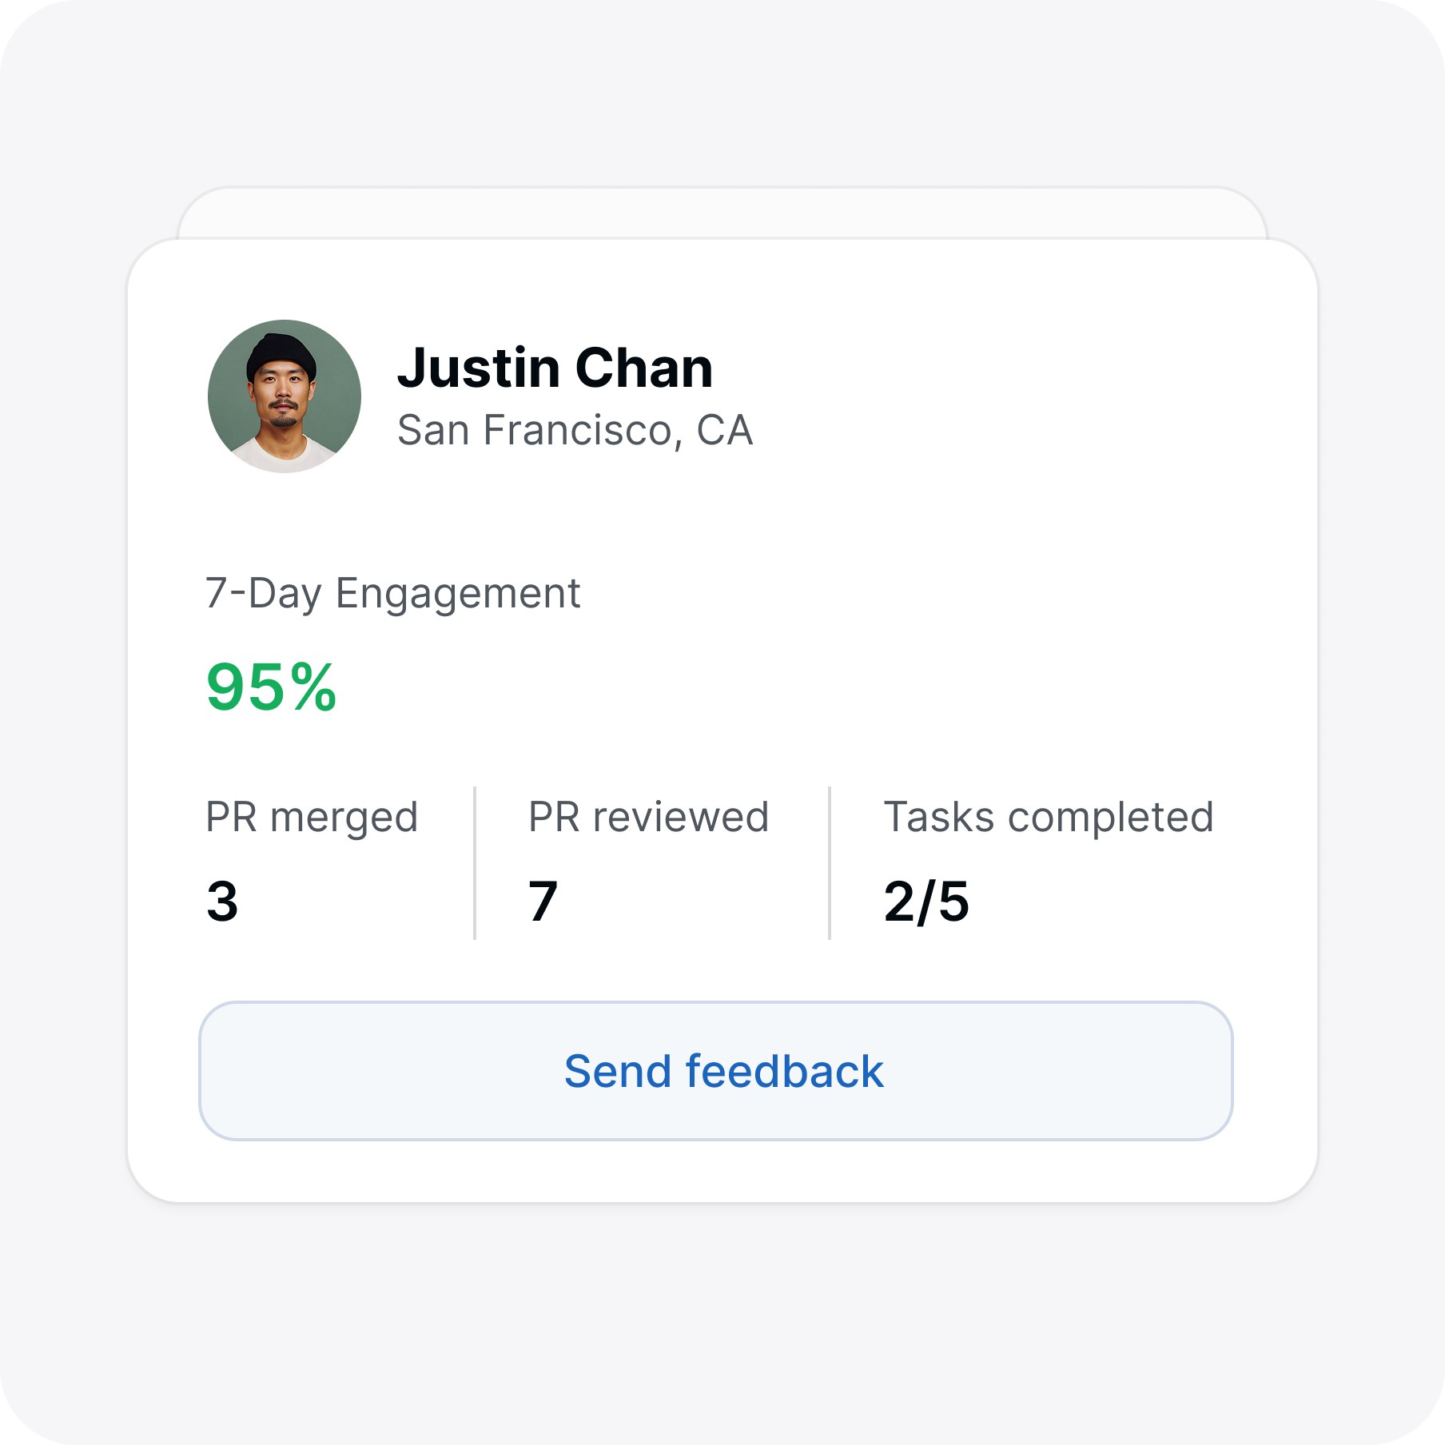Click divider between PR merged and PR reviewed
This screenshot has height=1445, width=1445.
coord(475,863)
